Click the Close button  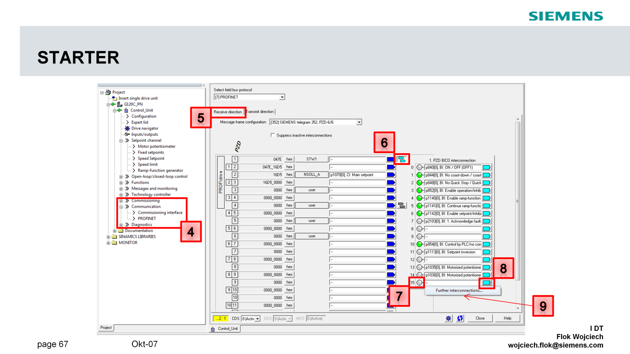click(x=480, y=319)
